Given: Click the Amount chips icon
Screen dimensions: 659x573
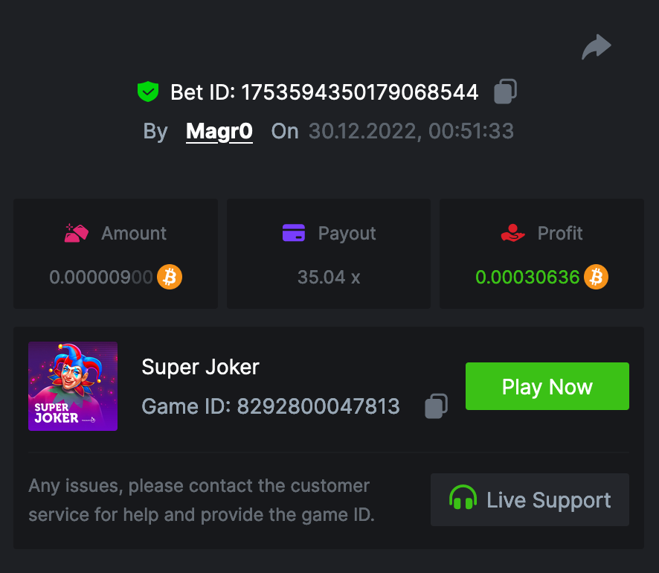Looking at the screenshot, I should point(77,233).
